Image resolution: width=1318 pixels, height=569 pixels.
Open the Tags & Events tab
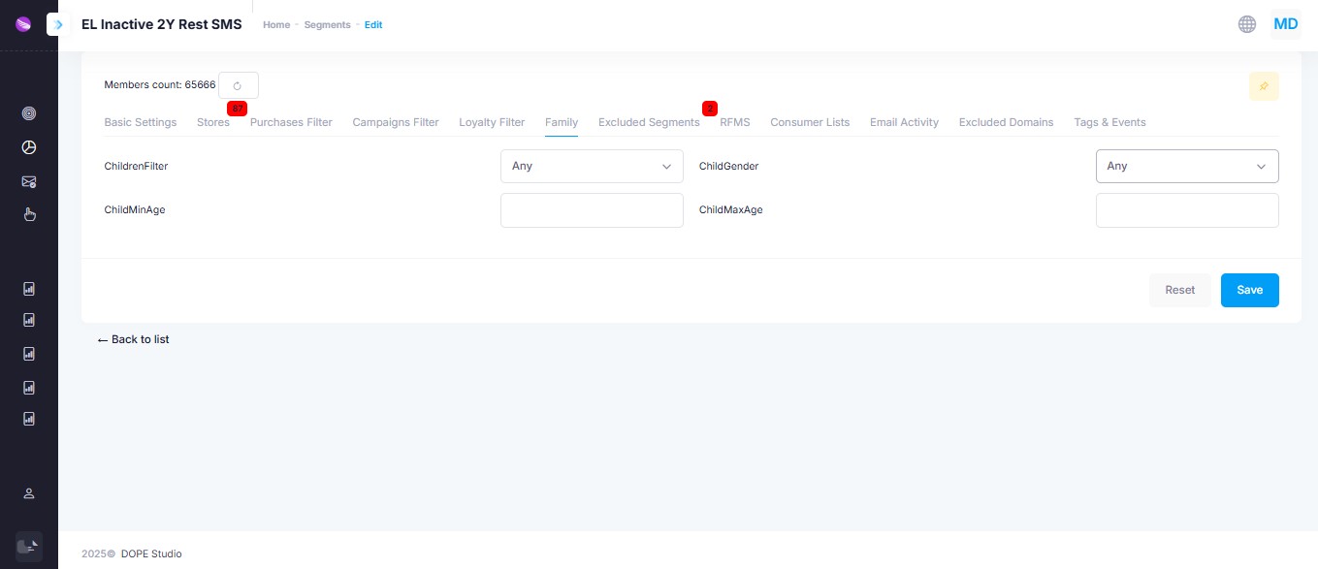pos(1109,122)
